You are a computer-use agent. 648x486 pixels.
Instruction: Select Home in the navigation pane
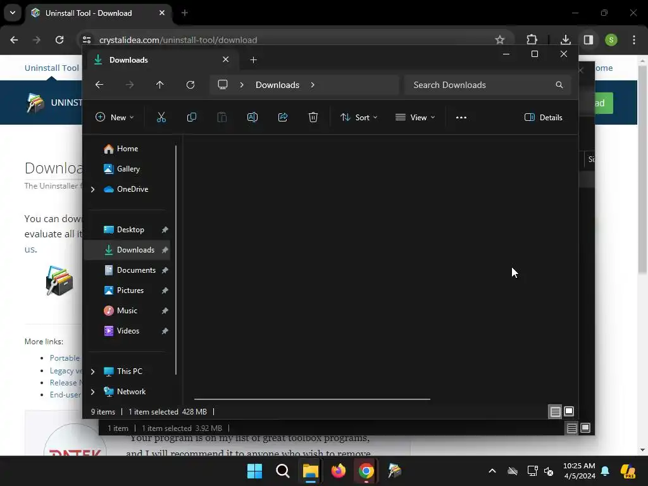tap(127, 149)
